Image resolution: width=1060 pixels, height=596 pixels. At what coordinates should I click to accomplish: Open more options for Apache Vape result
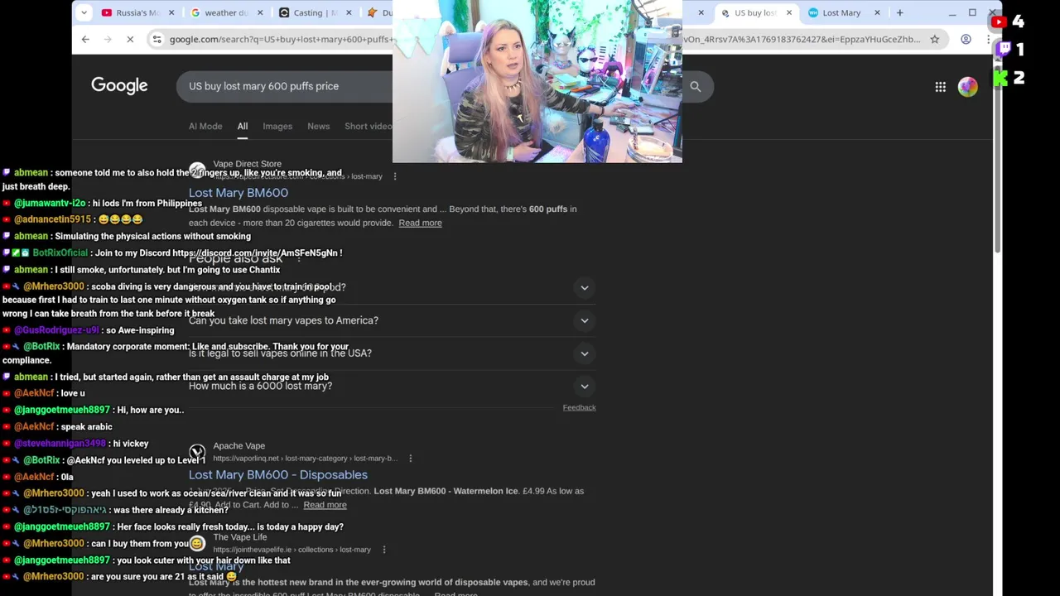click(x=410, y=459)
